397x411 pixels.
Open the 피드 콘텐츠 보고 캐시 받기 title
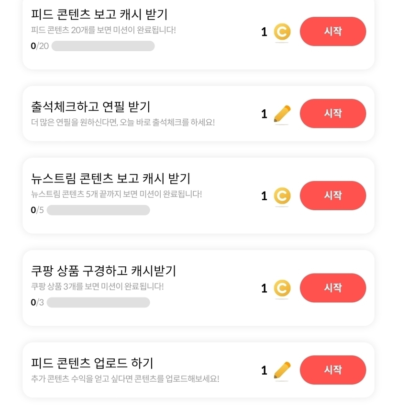point(99,14)
